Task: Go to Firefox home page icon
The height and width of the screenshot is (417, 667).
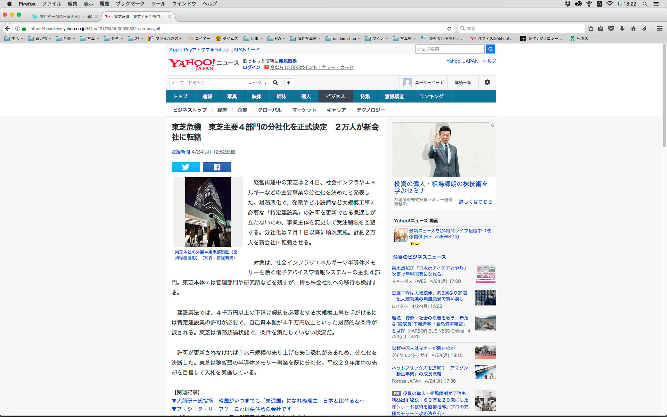Action: coord(633,28)
